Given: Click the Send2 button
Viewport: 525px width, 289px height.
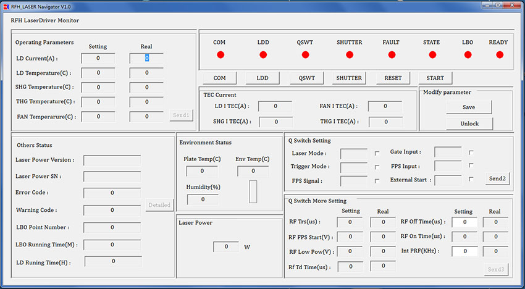Looking at the screenshot, I should click(497, 178).
